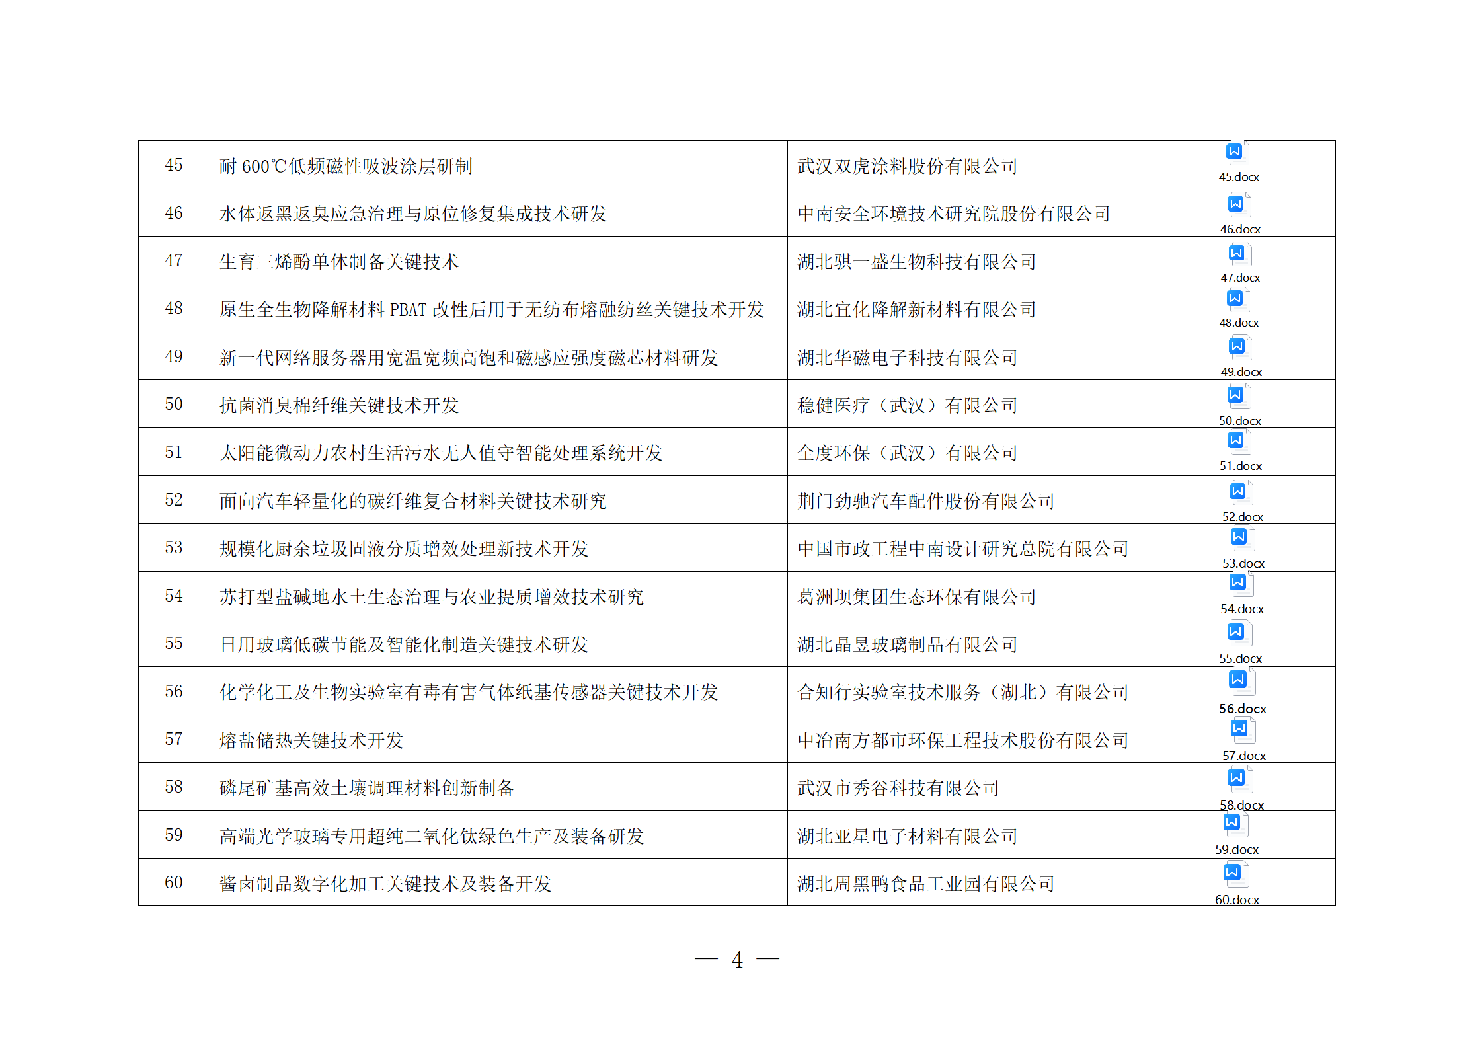Click the page number 4 footer
This screenshot has height=1049, width=1484.
[737, 960]
